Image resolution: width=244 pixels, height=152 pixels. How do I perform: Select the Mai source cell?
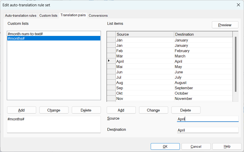145,67
